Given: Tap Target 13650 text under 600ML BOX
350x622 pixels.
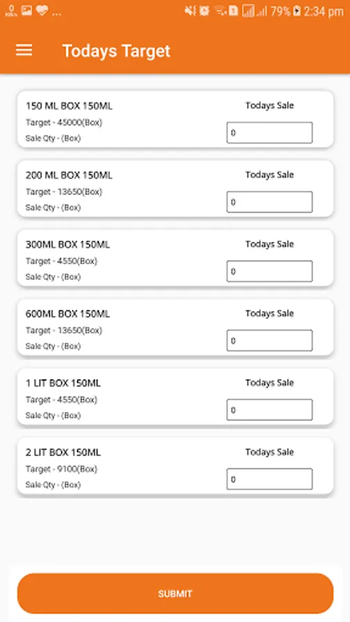Looking at the screenshot, I should pos(64,330).
